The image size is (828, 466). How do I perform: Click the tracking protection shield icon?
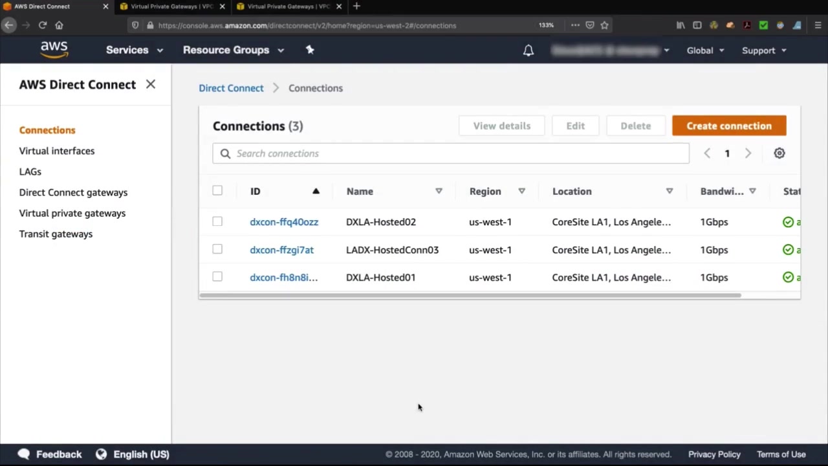(135, 25)
